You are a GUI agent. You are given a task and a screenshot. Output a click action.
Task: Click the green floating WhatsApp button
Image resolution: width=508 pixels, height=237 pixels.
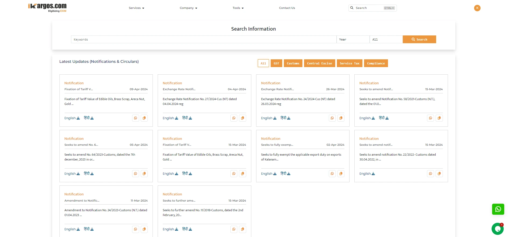[x=498, y=209]
